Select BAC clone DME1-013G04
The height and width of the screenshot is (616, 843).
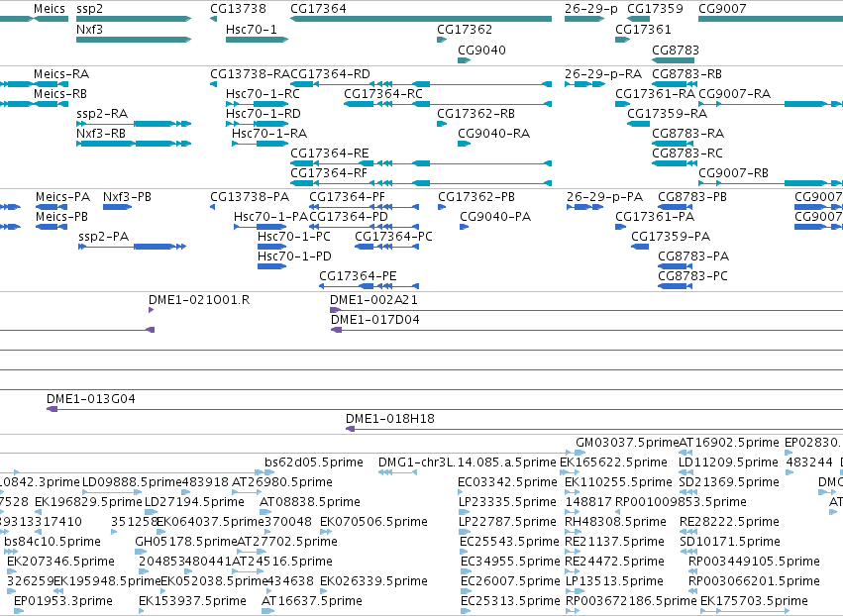(x=91, y=399)
